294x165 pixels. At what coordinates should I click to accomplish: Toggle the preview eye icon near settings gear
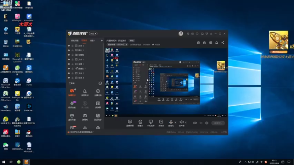click(x=201, y=123)
